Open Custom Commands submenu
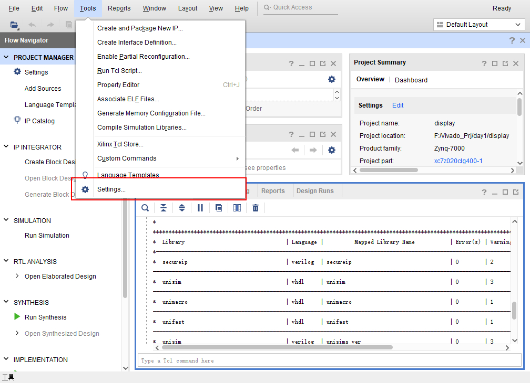The height and width of the screenshot is (383, 530). 168,158
